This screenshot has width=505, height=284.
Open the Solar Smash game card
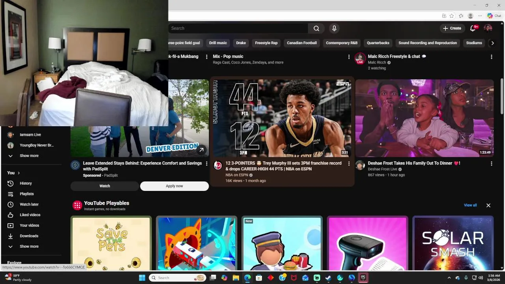453,243
